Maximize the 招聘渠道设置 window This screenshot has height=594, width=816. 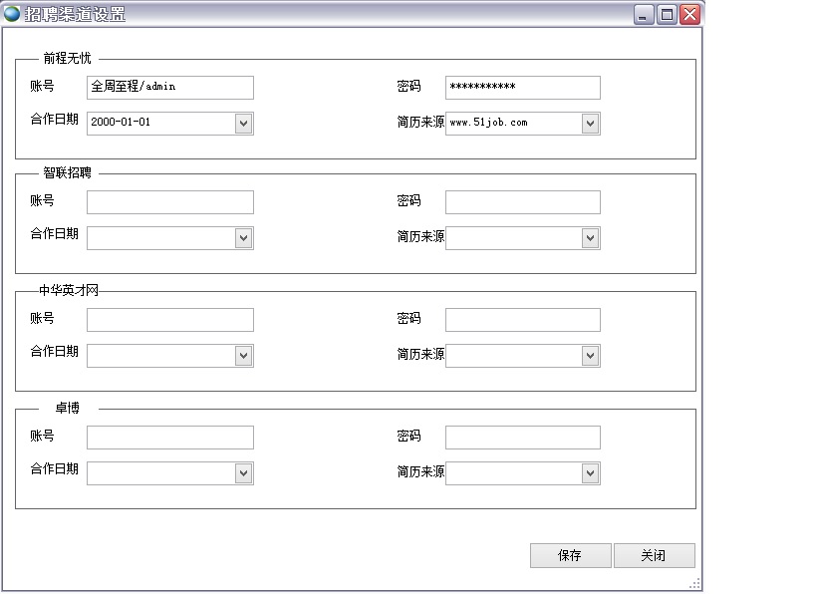(668, 14)
